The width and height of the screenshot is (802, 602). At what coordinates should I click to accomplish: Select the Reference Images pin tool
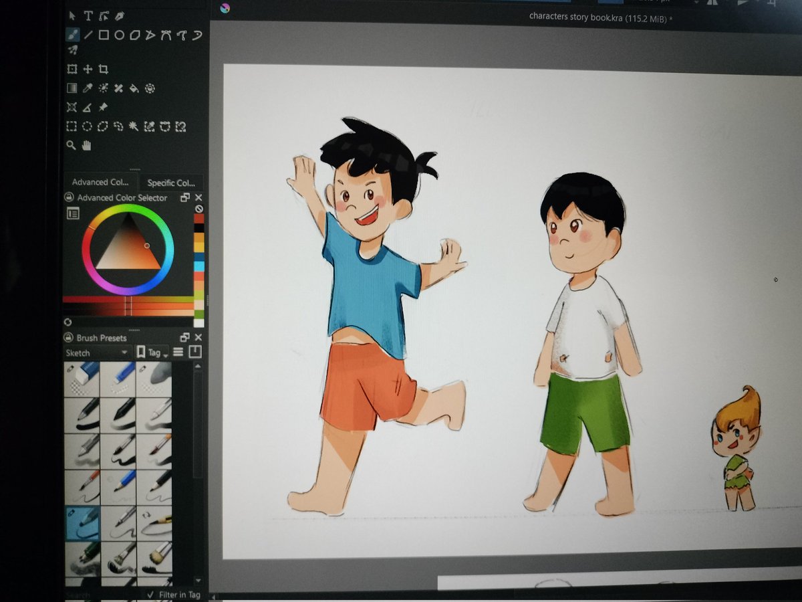pyautogui.click(x=104, y=107)
